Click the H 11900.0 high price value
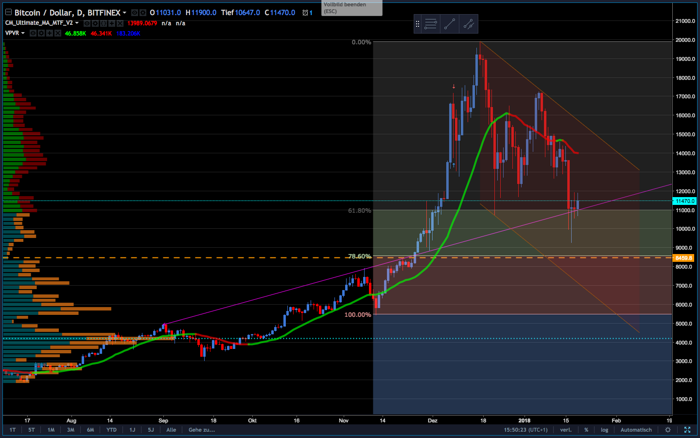Image resolution: width=700 pixels, height=438 pixels. click(x=201, y=13)
